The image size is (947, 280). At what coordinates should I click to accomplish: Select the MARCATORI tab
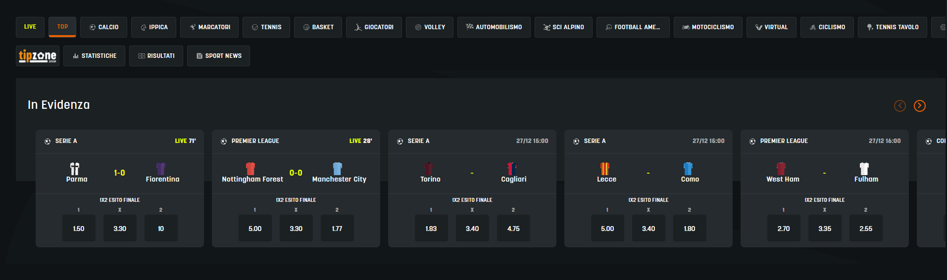pos(209,27)
